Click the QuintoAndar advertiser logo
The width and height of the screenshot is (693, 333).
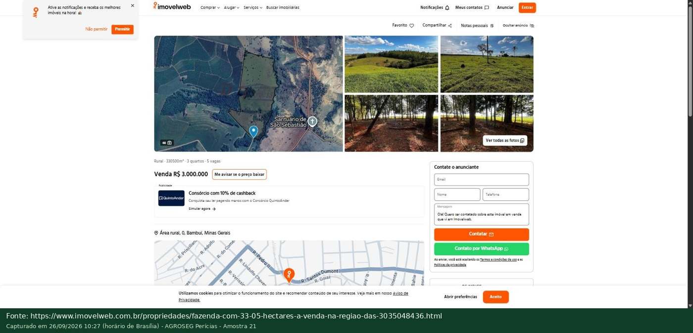(171, 198)
